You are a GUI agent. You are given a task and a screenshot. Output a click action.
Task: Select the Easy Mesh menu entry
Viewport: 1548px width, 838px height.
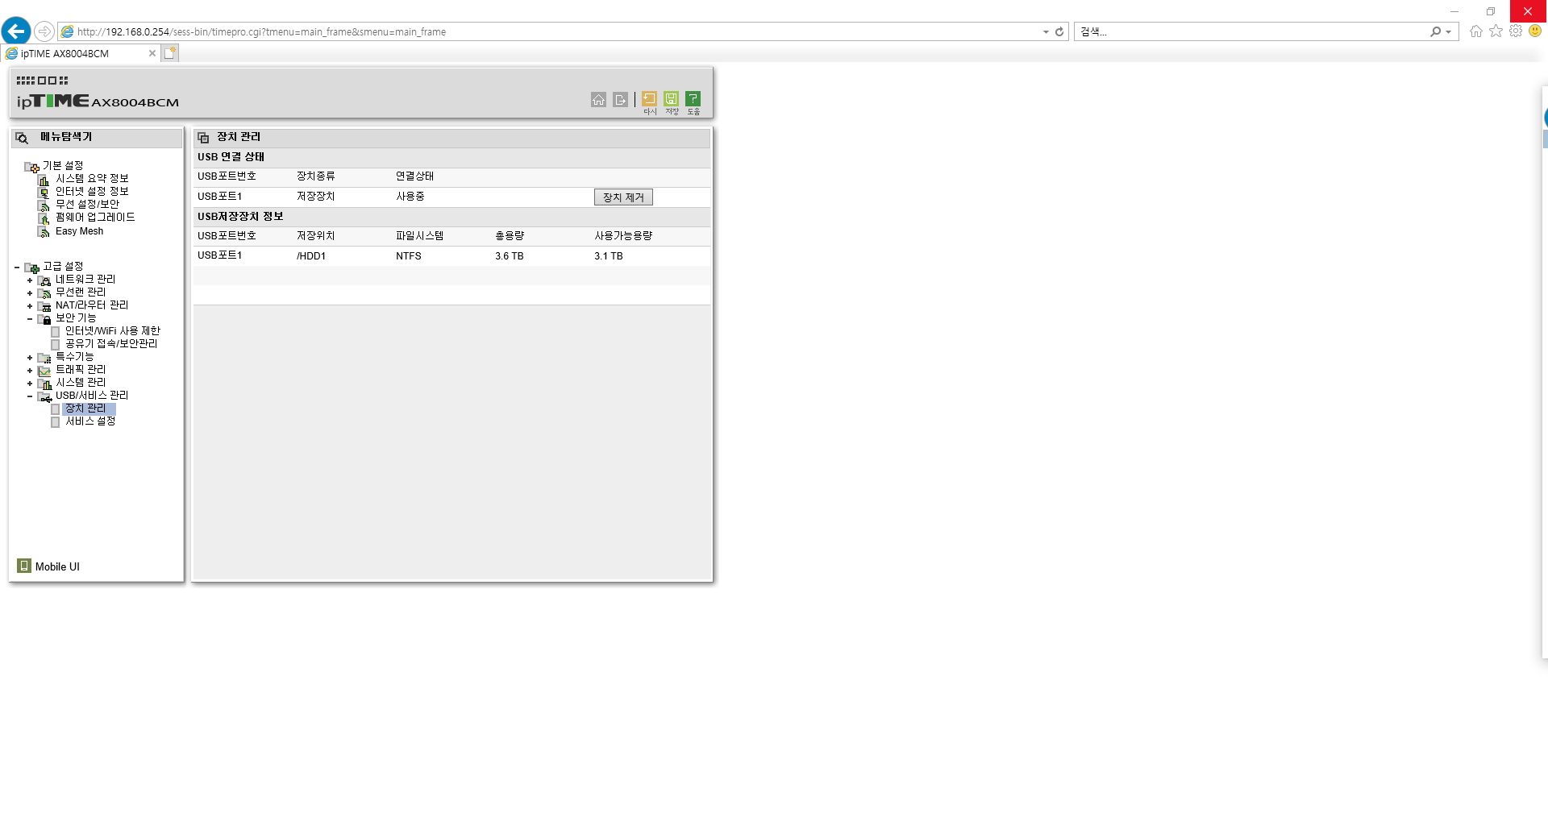(x=79, y=231)
